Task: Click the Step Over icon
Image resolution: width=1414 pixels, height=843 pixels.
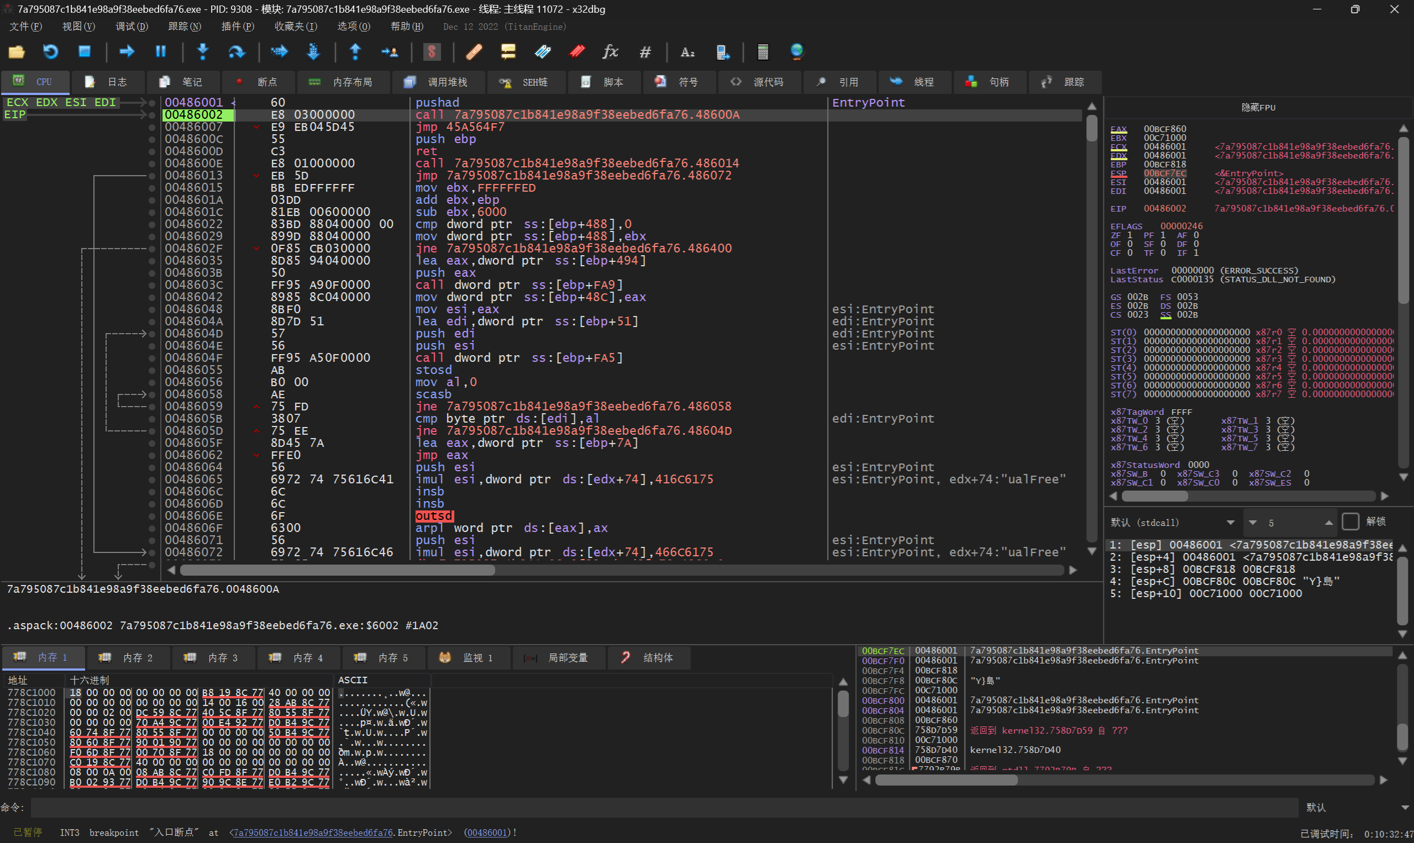Action: (x=236, y=52)
